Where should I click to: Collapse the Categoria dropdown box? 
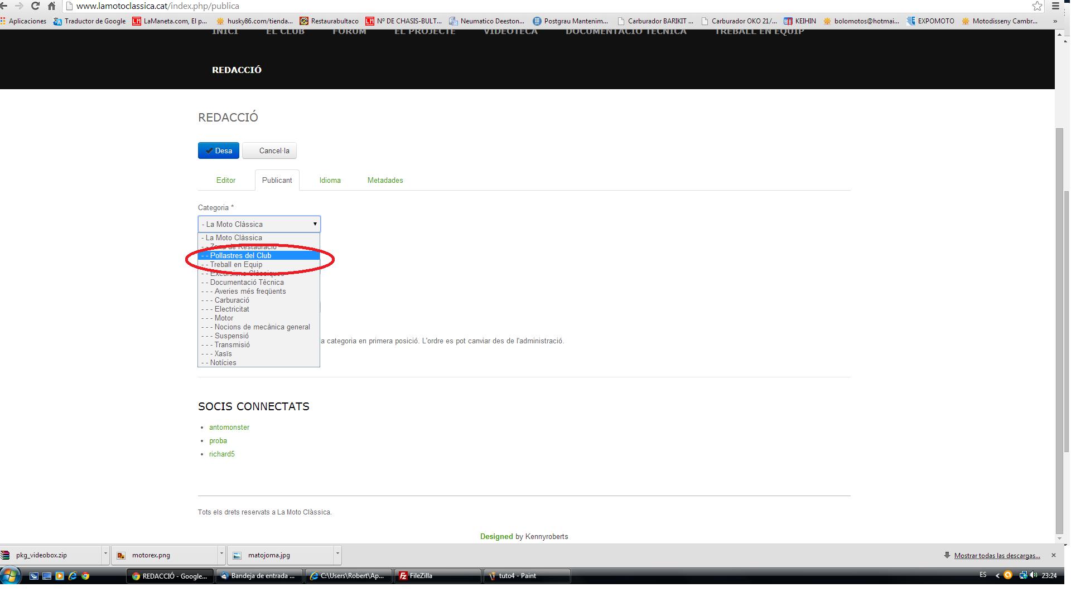click(259, 224)
